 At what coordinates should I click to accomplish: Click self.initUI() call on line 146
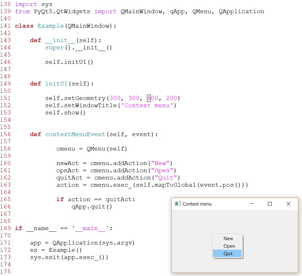(x=69, y=62)
